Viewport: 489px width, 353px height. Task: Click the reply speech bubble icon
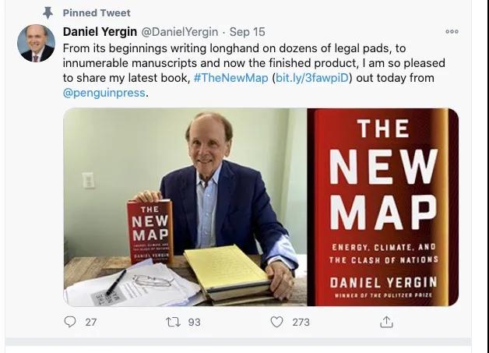coord(70,322)
